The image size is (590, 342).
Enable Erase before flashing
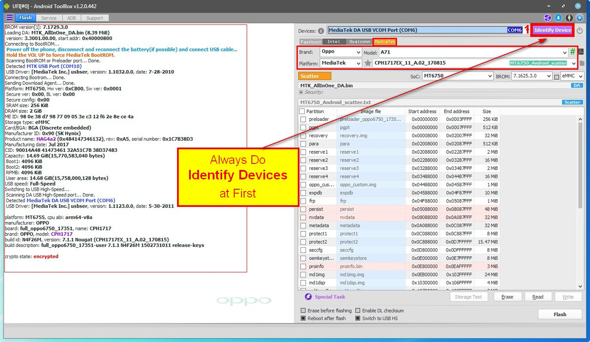pyautogui.click(x=303, y=311)
